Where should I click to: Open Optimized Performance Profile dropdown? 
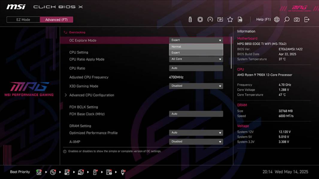[196, 132]
